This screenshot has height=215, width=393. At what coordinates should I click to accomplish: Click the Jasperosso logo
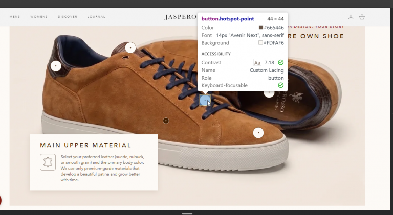coord(182,17)
